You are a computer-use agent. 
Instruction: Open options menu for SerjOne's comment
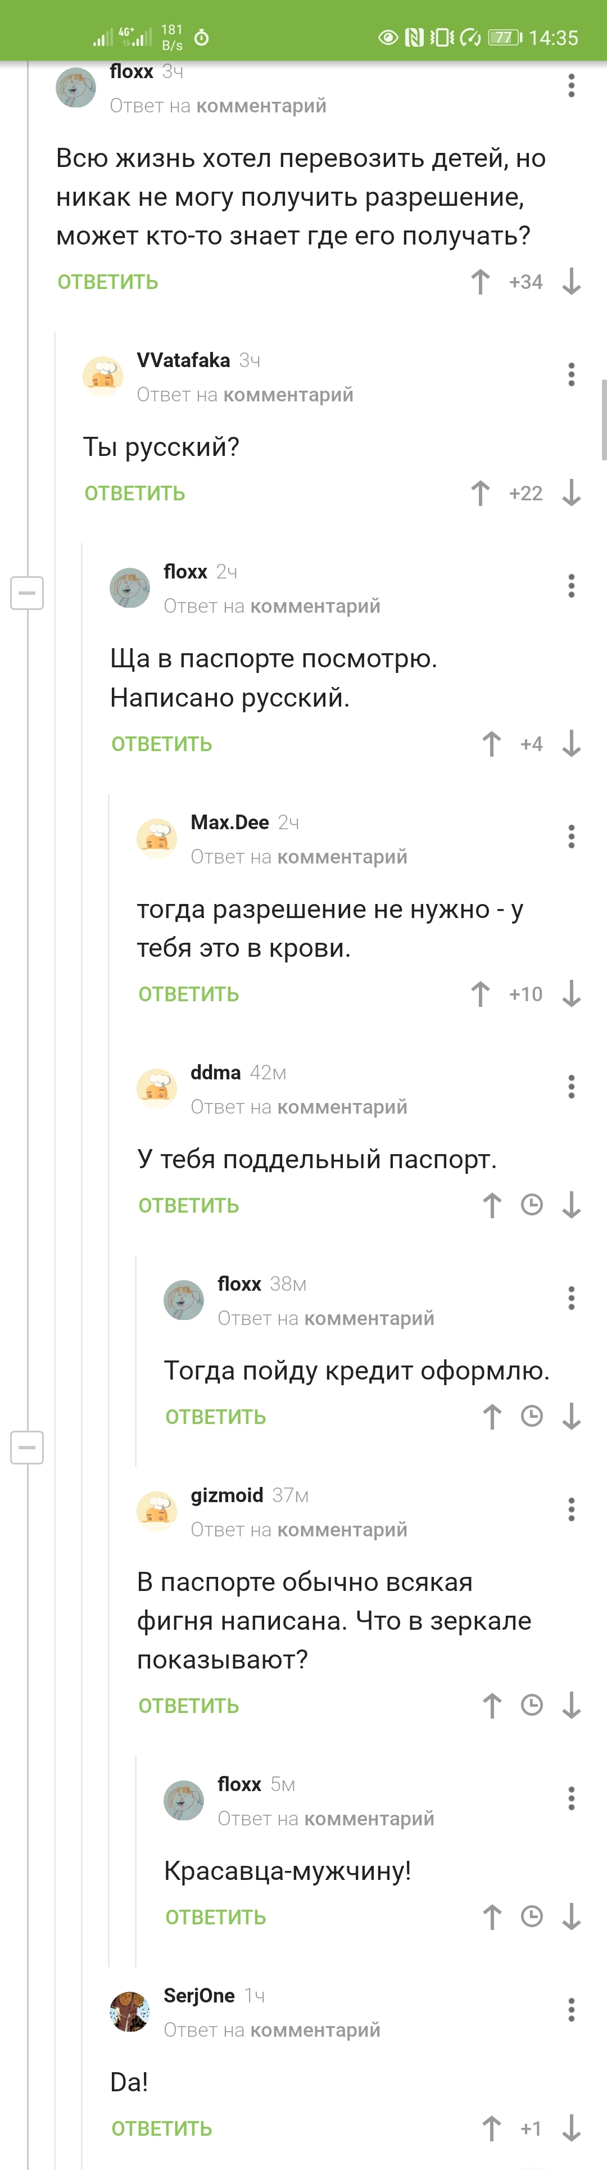tap(572, 2010)
